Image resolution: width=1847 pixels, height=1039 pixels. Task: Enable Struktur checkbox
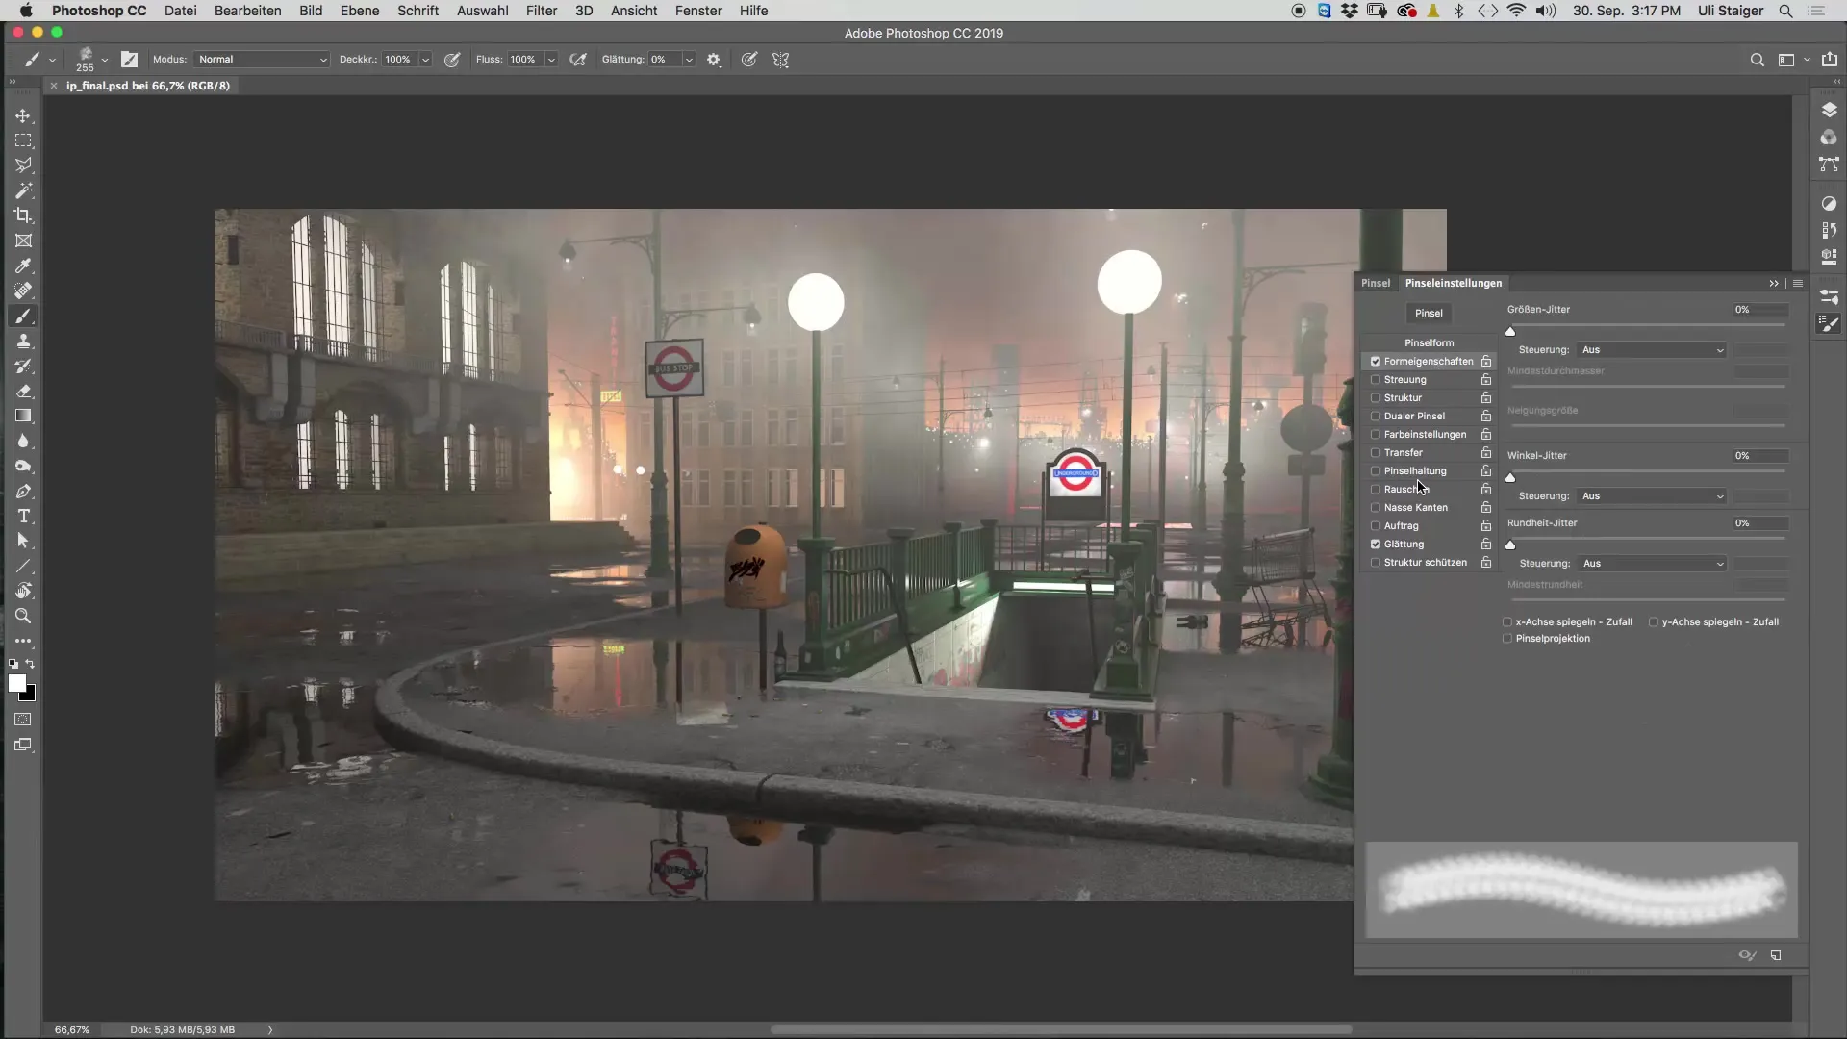click(1376, 398)
